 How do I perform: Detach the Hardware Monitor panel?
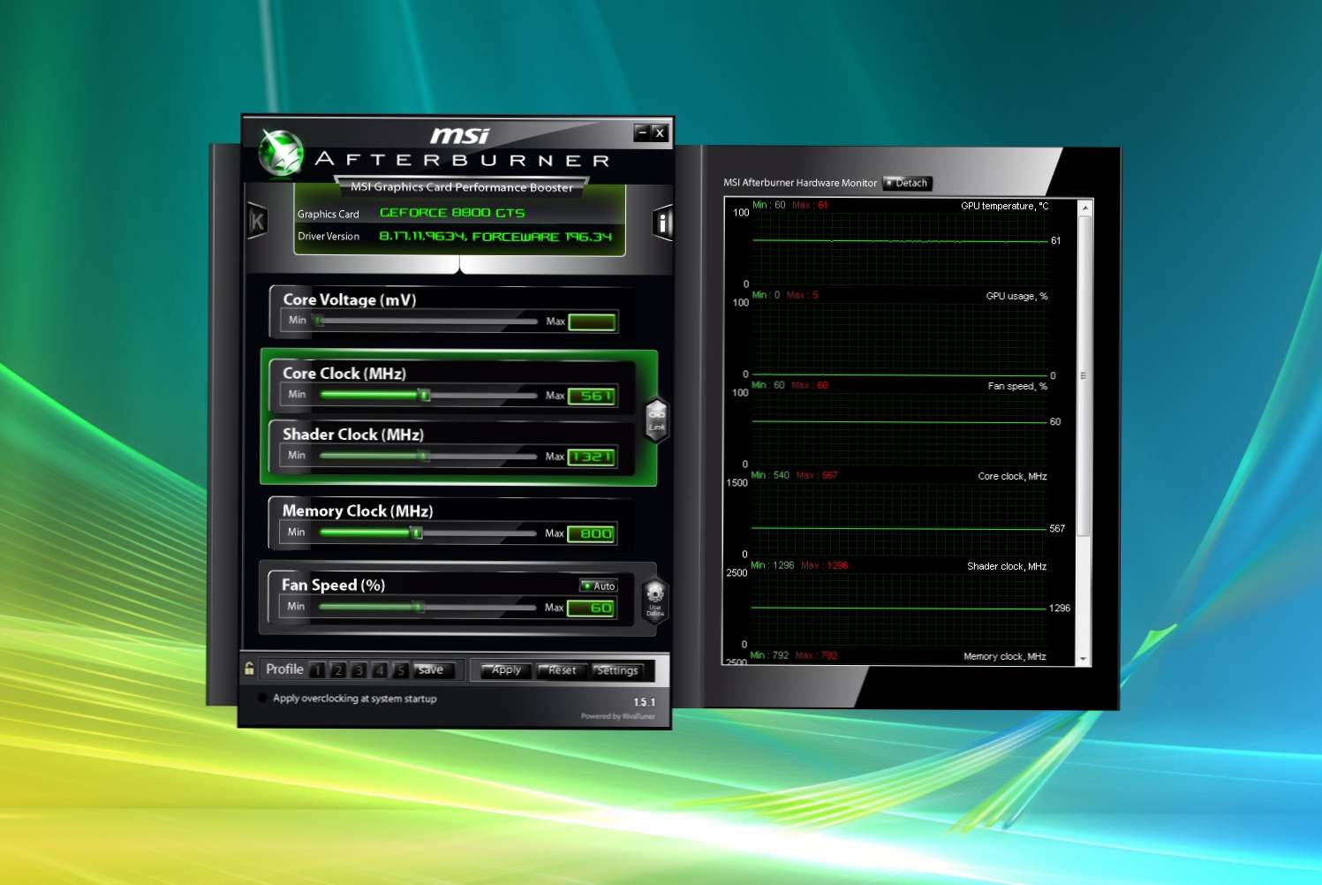(907, 183)
